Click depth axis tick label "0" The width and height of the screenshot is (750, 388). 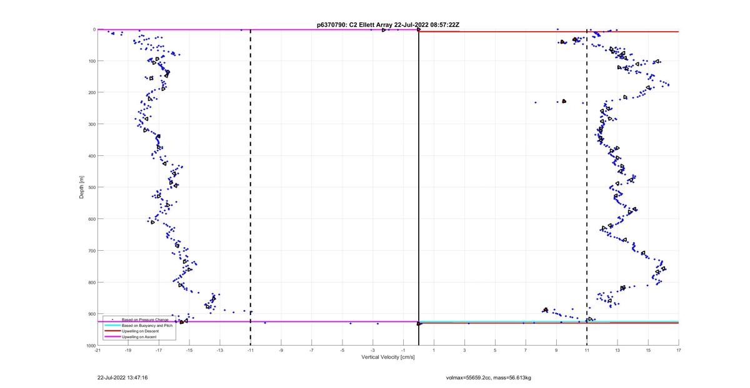coord(94,29)
